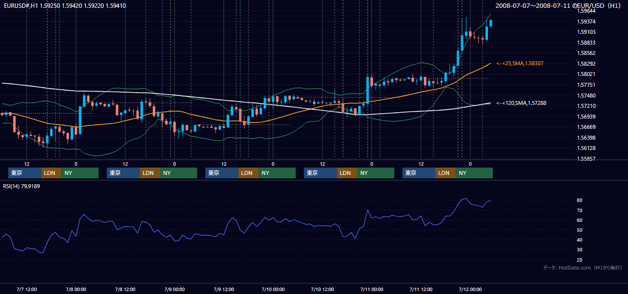Click the 7/9 12:00 time label

(224, 289)
